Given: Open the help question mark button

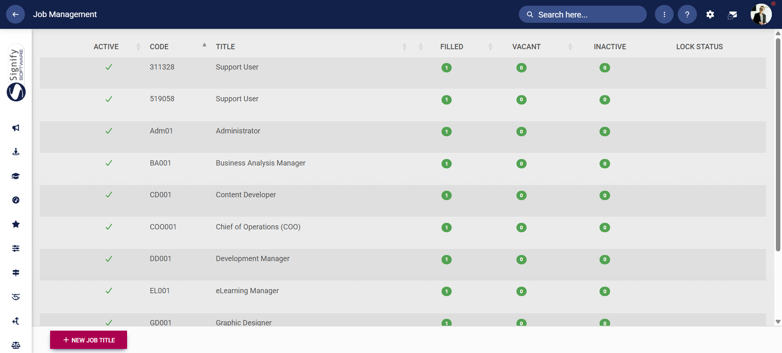Looking at the screenshot, I should click(687, 15).
